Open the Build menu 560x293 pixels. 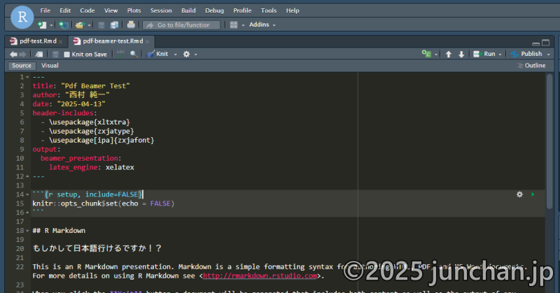pos(188,10)
